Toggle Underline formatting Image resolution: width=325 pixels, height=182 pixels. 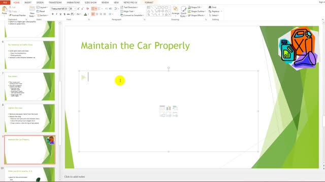click(x=60, y=14)
